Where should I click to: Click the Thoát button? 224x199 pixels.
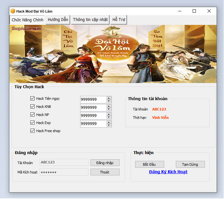[x=105, y=172]
